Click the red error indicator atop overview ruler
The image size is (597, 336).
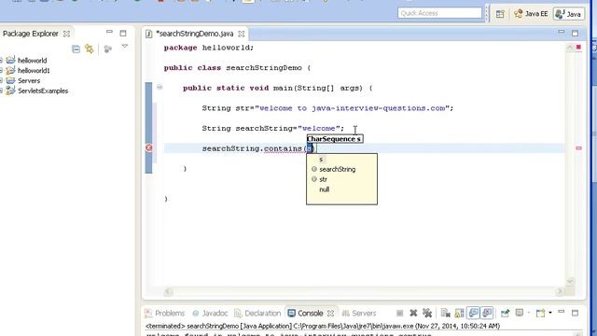click(x=578, y=48)
